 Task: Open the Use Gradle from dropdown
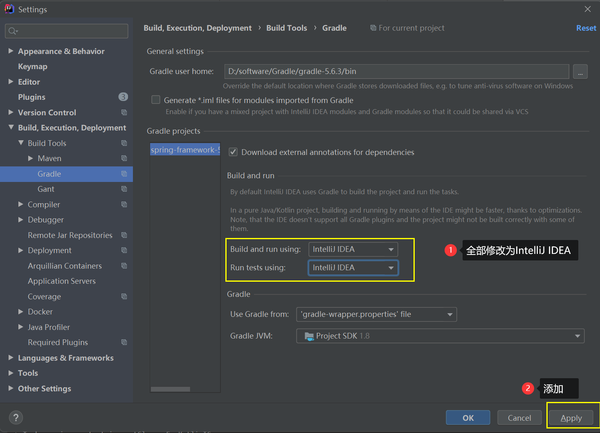[x=376, y=314]
